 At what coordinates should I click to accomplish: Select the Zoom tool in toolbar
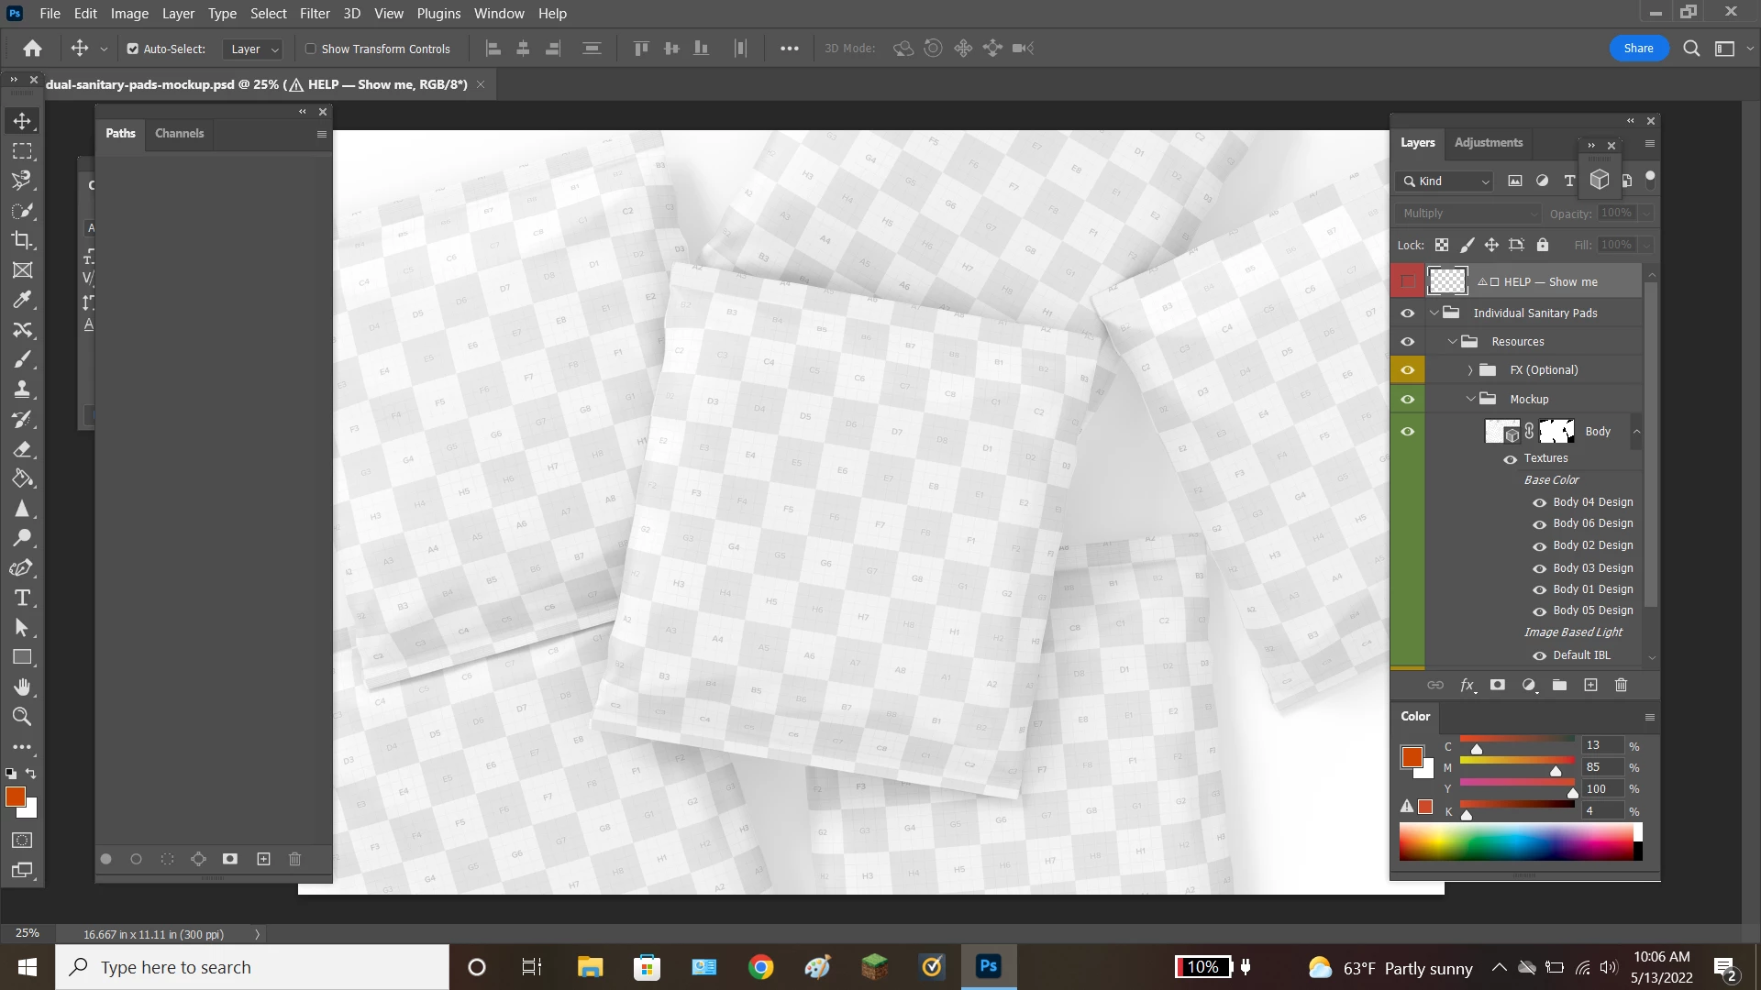click(x=22, y=717)
